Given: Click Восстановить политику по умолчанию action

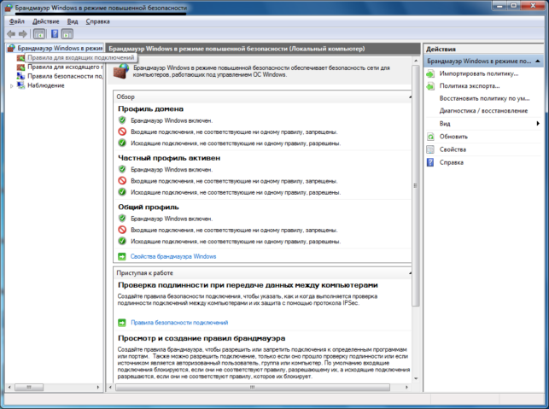Looking at the screenshot, I should [x=485, y=98].
